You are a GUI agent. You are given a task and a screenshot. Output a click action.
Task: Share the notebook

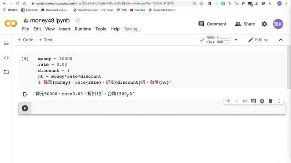245,24
